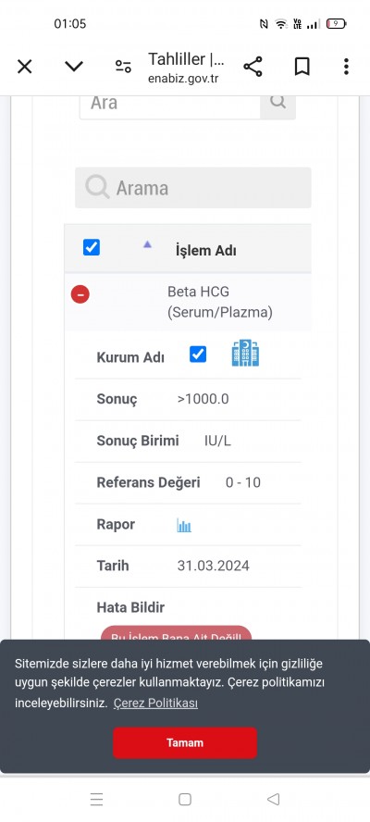Collapse Beta HCG row with red minus
The height and width of the screenshot is (822, 370).
tap(80, 294)
